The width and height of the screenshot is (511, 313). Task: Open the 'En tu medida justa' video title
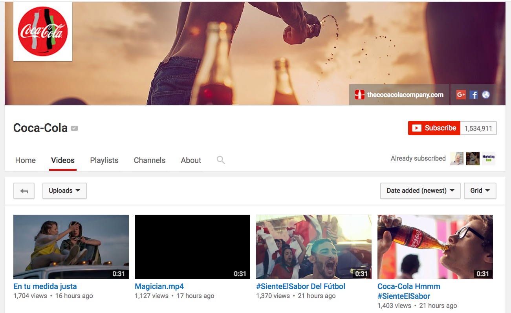tap(45, 286)
